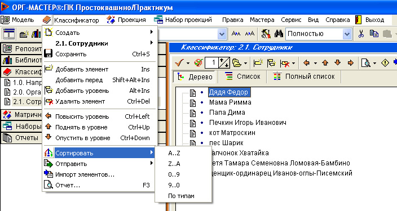Click the up/down level stepper button
The height and width of the screenshot is (211, 397).
[x=224, y=63]
